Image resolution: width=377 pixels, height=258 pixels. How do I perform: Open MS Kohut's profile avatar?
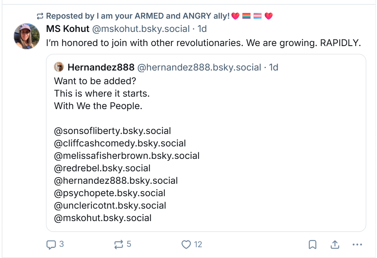coord(27,36)
